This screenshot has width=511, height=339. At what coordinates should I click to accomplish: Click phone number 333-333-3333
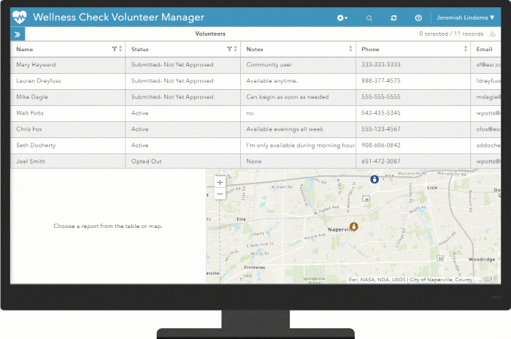380,64
